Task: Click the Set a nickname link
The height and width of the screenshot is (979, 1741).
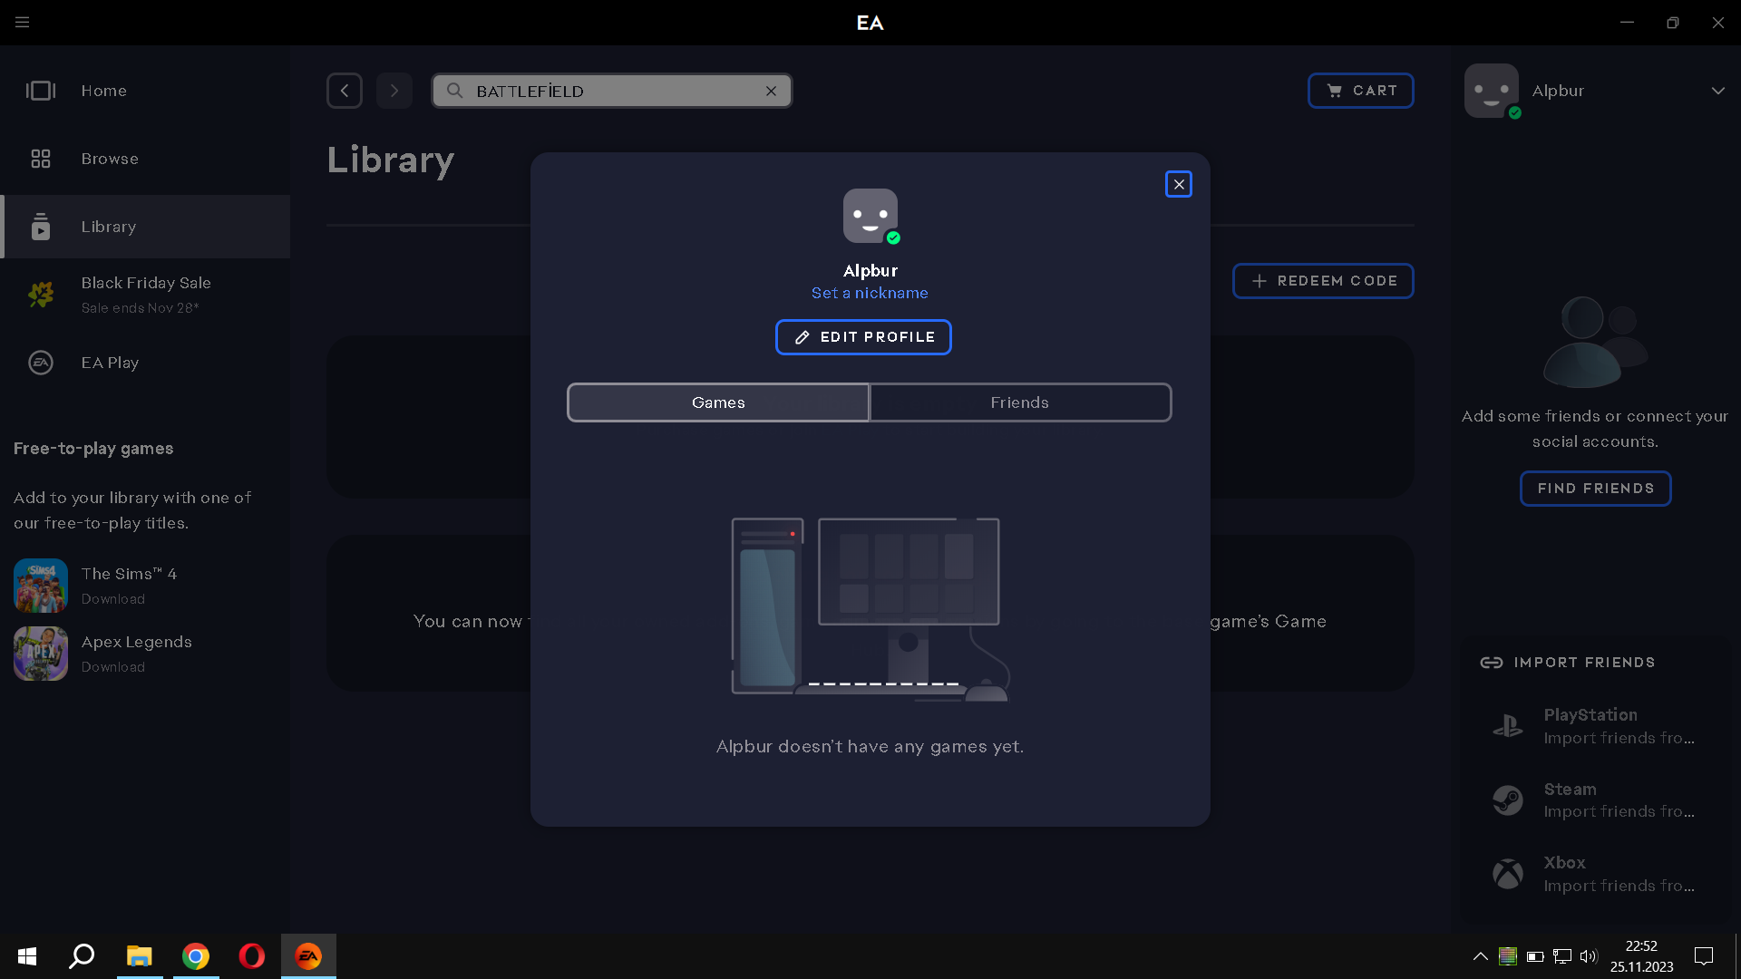Action: point(870,293)
